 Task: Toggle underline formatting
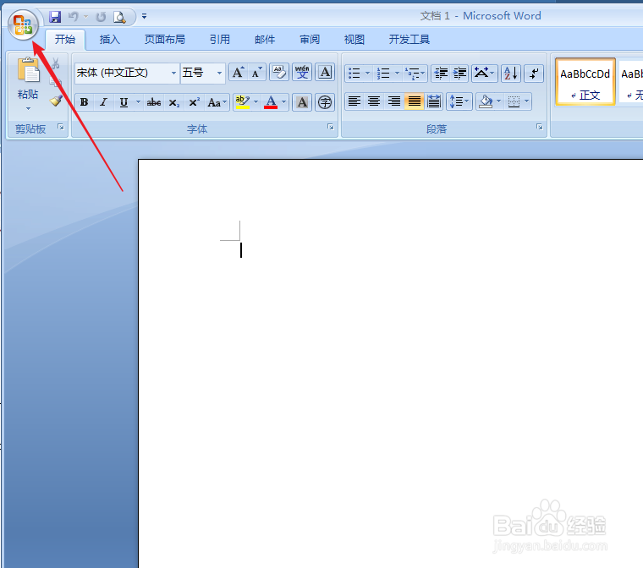point(123,102)
